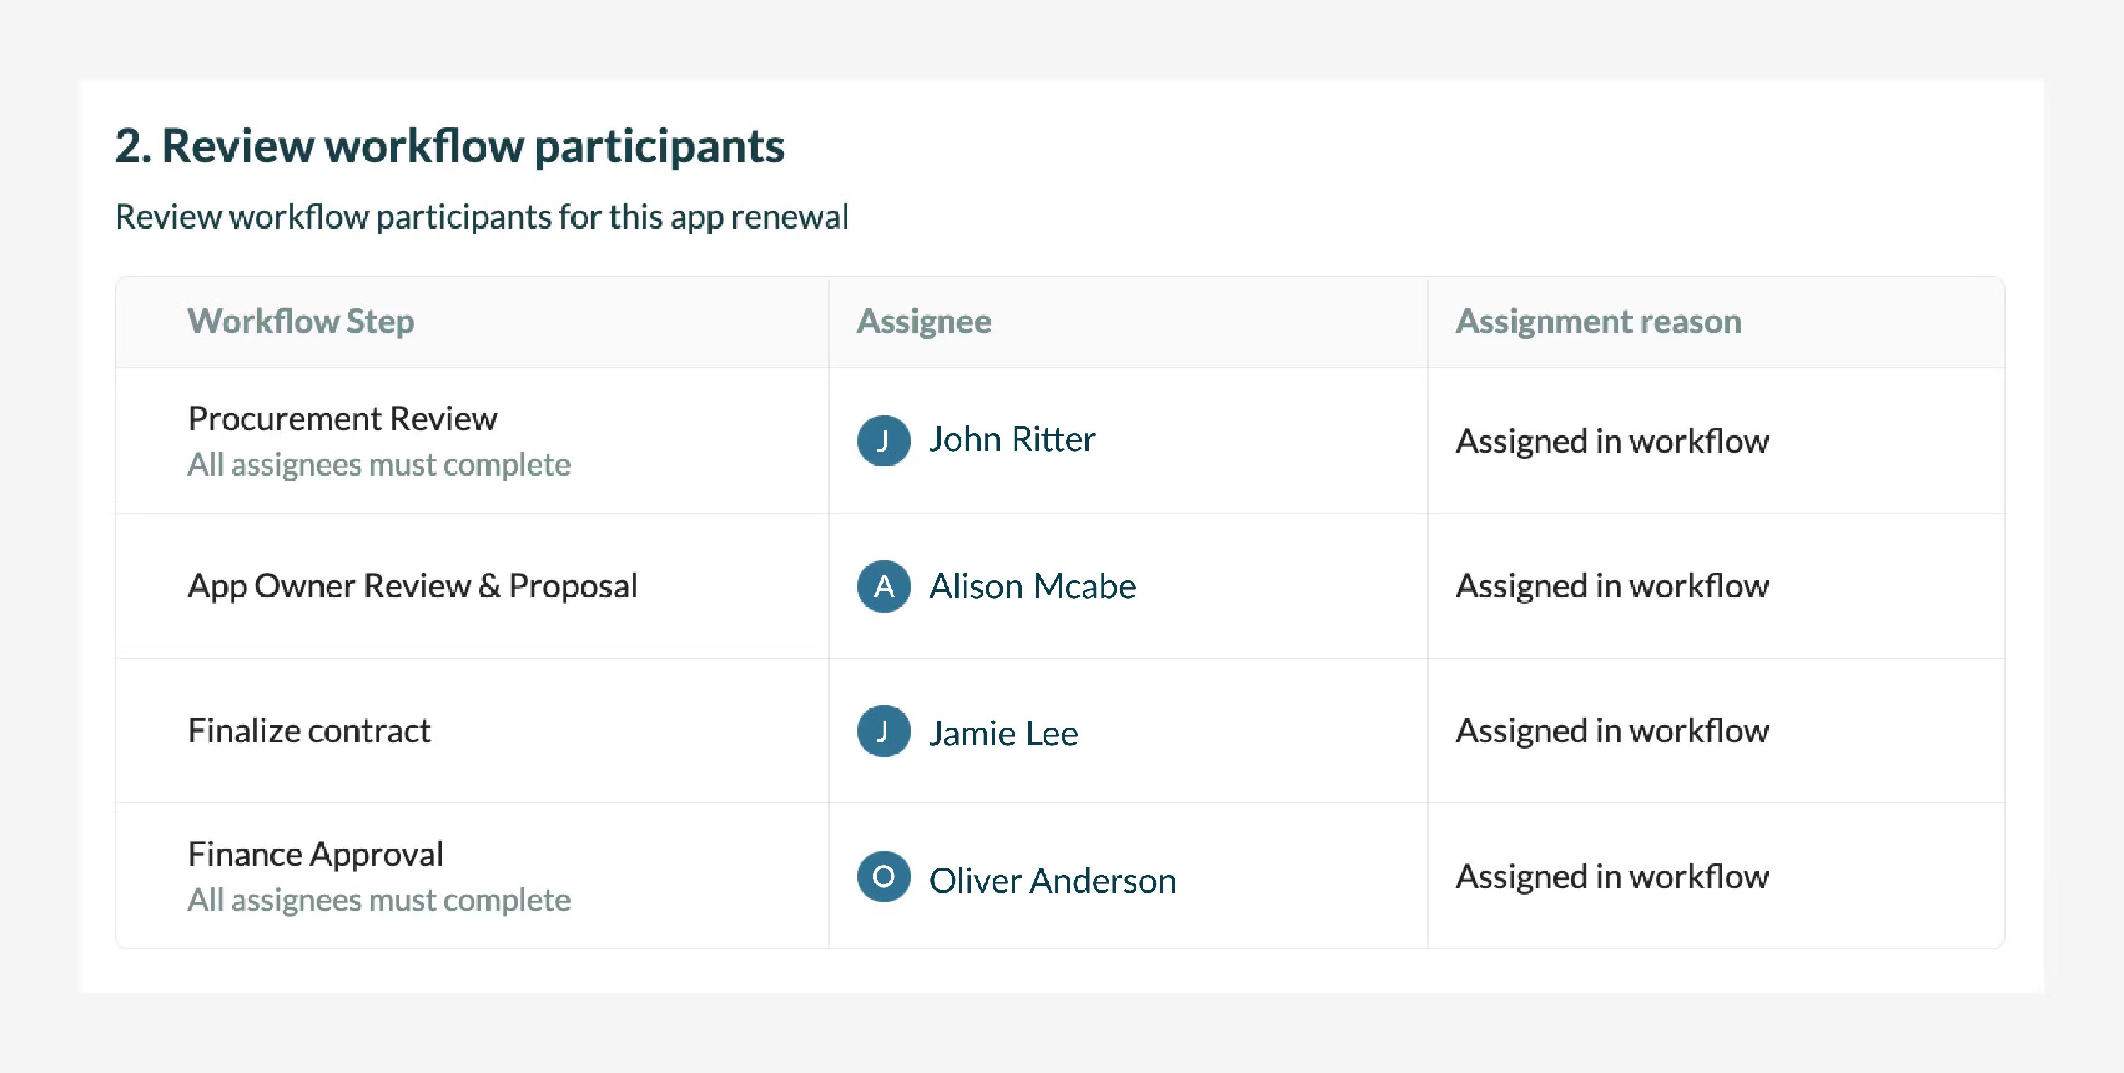
Task: Select the Finalize contract step
Action: (x=309, y=730)
